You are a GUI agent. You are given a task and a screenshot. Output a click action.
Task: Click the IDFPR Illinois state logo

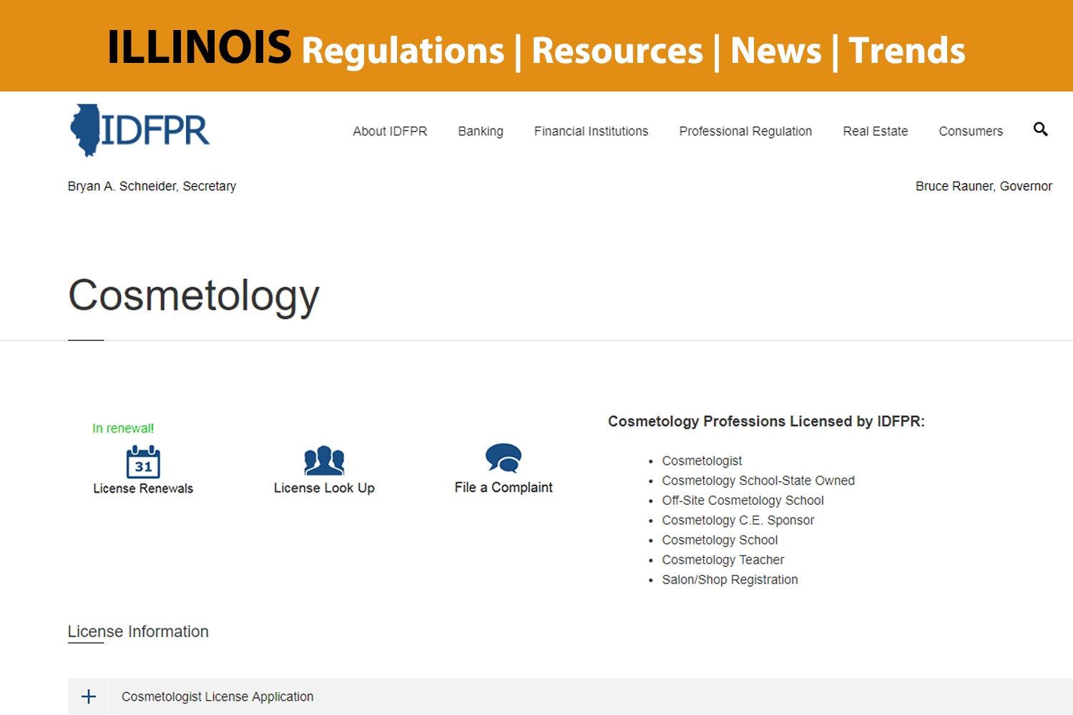coord(139,130)
